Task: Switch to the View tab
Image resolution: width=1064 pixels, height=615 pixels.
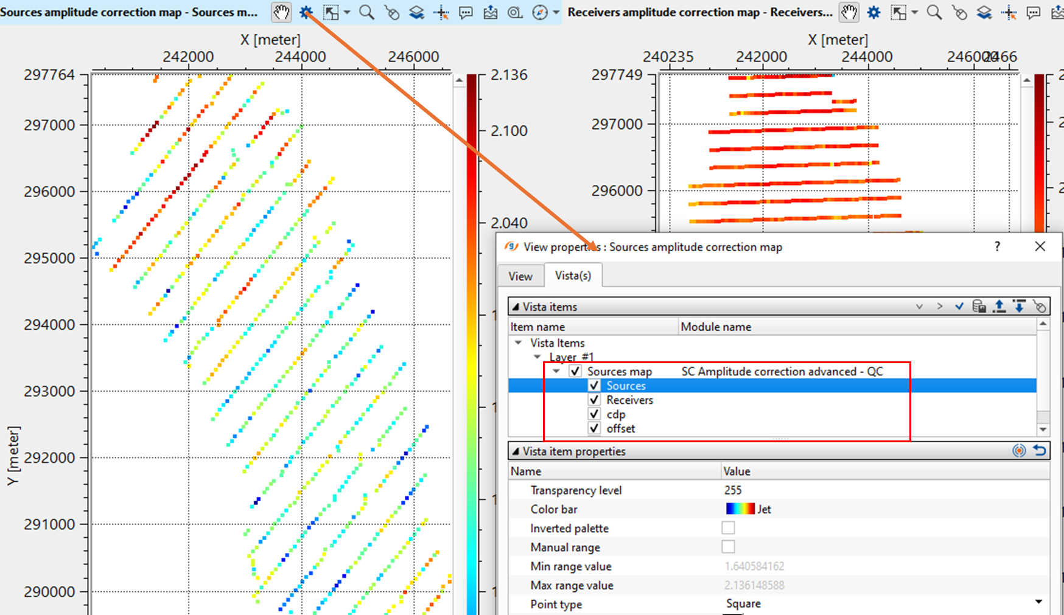Action: pos(520,276)
